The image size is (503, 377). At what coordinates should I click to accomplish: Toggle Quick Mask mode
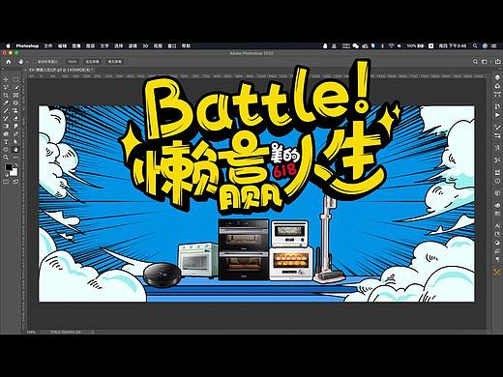(x=6, y=182)
